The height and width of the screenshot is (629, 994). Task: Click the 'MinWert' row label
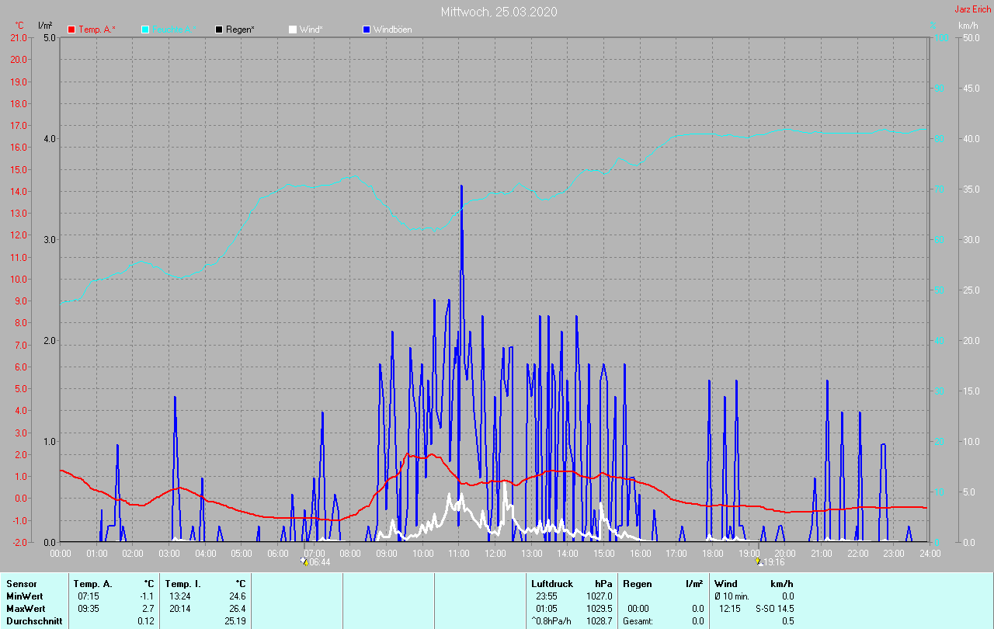[25, 596]
